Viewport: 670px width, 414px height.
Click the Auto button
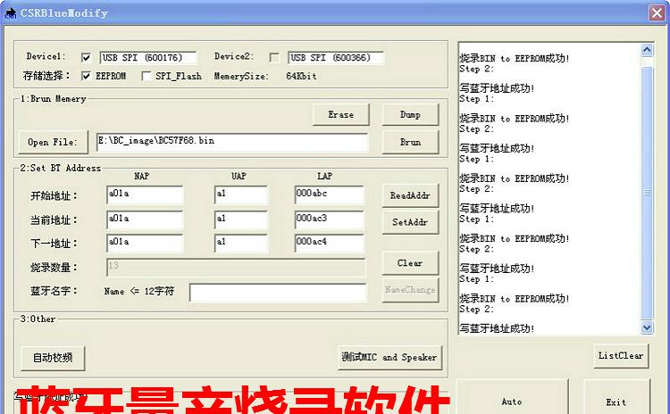[x=512, y=399]
